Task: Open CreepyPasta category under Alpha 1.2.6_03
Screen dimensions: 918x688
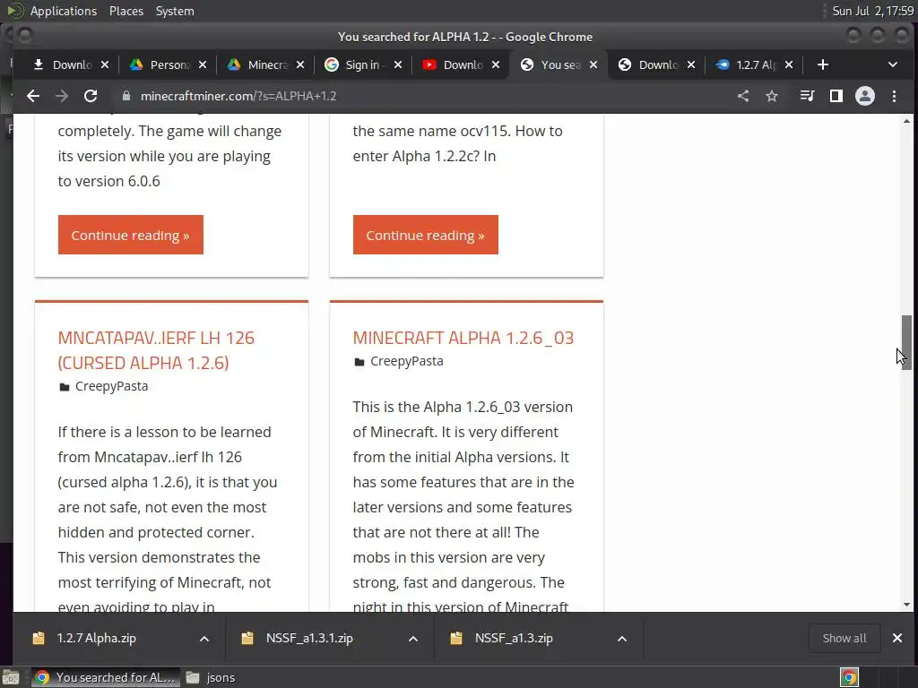Action: point(406,361)
